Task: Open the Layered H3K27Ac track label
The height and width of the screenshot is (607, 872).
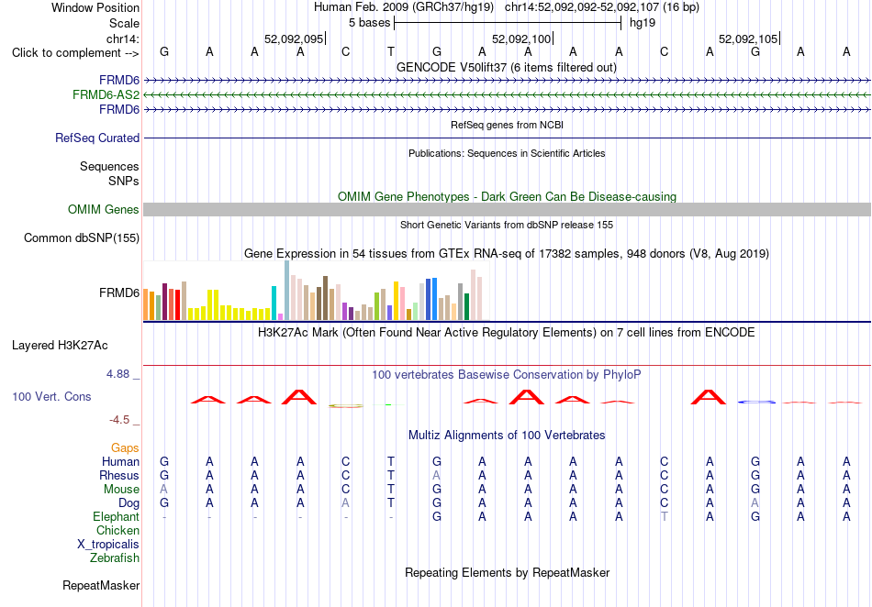Action: pyautogui.click(x=60, y=346)
